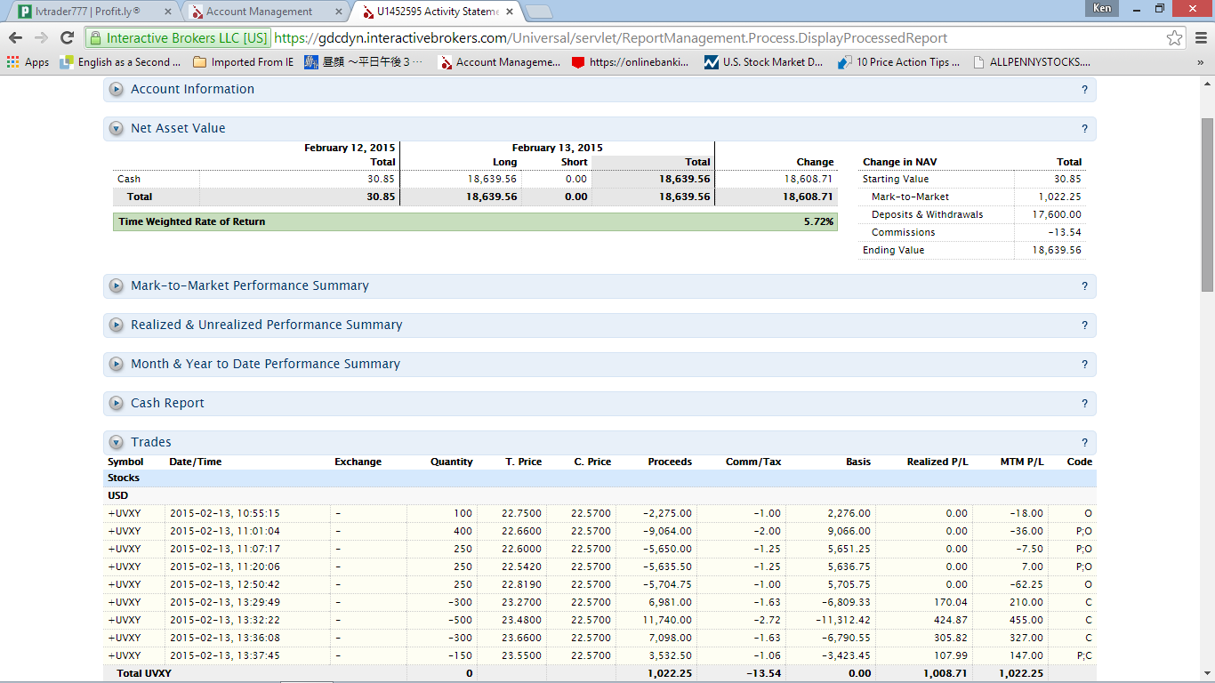The width and height of the screenshot is (1215, 683).
Task: Open the U.S. Stock Market bookmark
Action: click(763, 62)
